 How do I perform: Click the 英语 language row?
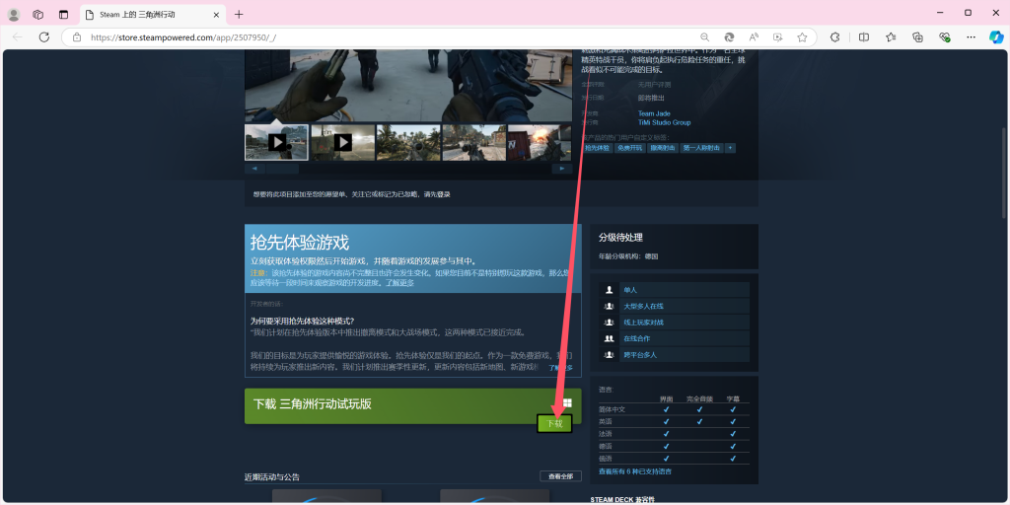pyautogui.click(x=674, y=422)
